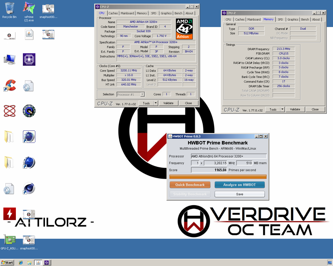Open Caches tab in CPU-Z Memory window
The image size is (333, 266).
[240, 19]
